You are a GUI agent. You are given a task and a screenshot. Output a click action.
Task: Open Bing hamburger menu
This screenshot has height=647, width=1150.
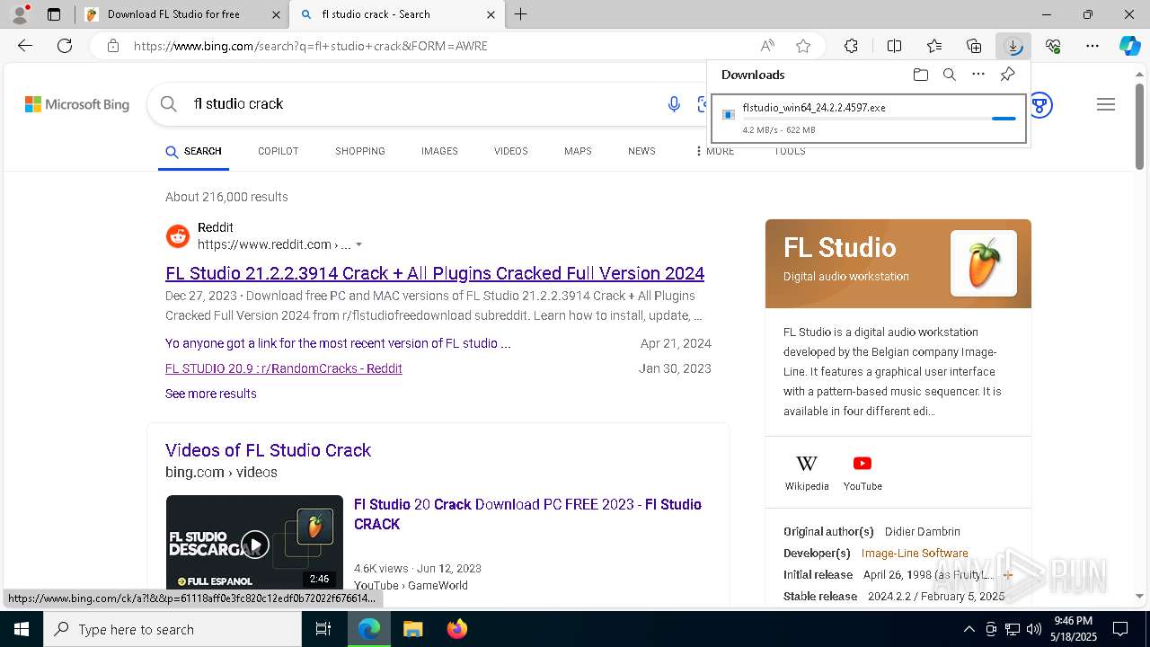[1106, 104]
